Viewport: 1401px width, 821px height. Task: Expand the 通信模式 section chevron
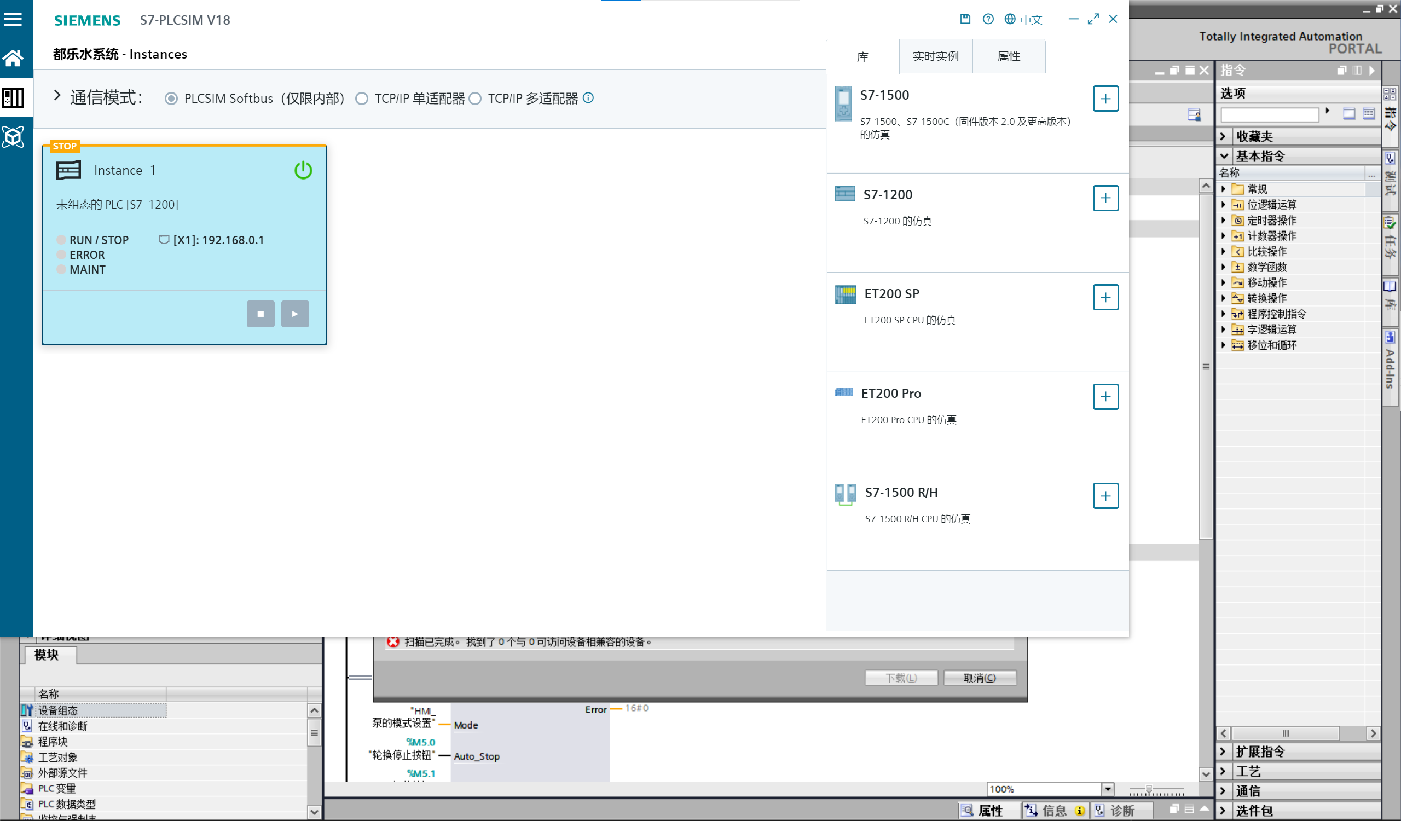click(x=57, y=96)
